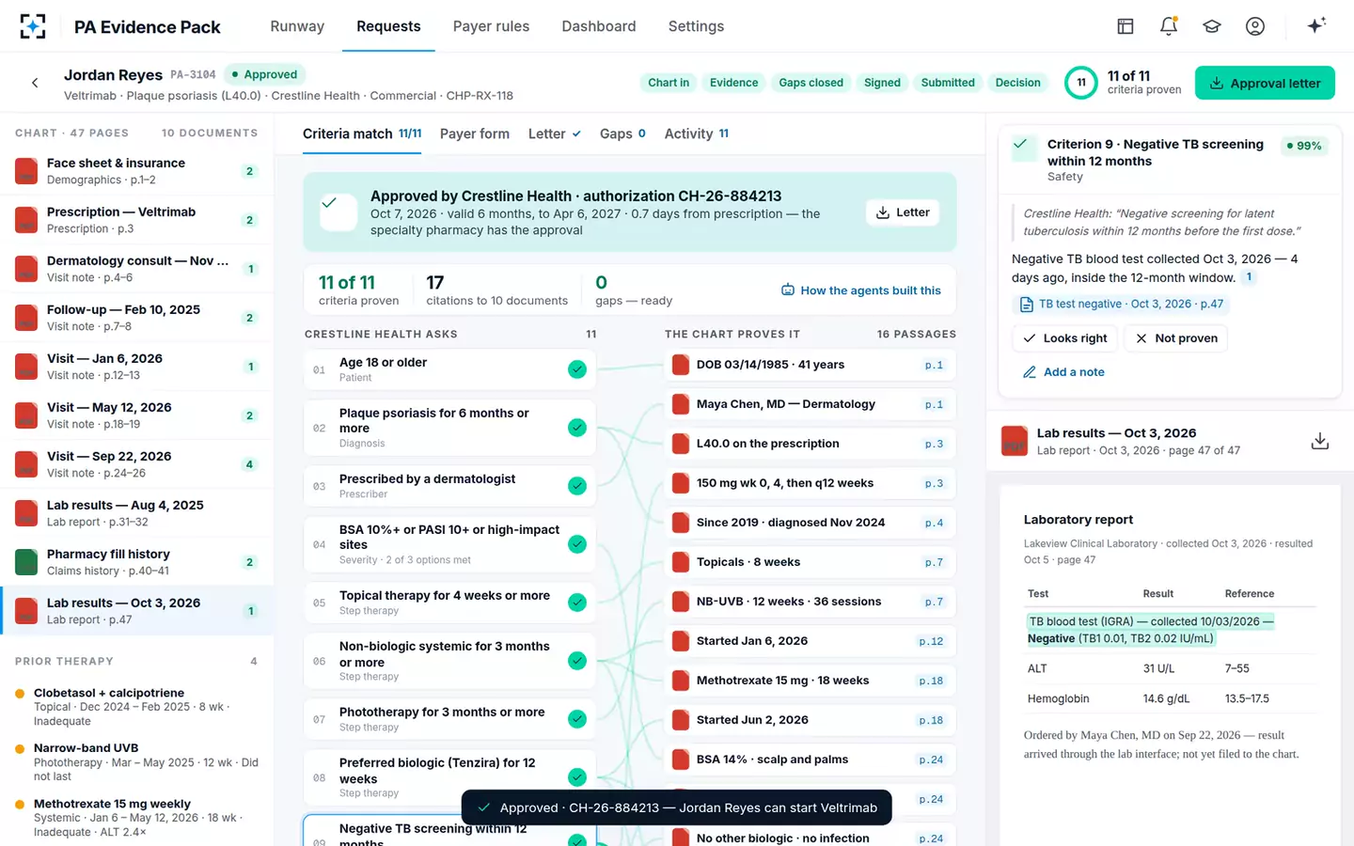The width and height of the screenshot is (1354, 846).
Task: Select the Narrow-band UVB prior therapy
Action: [x=137, y=762]
